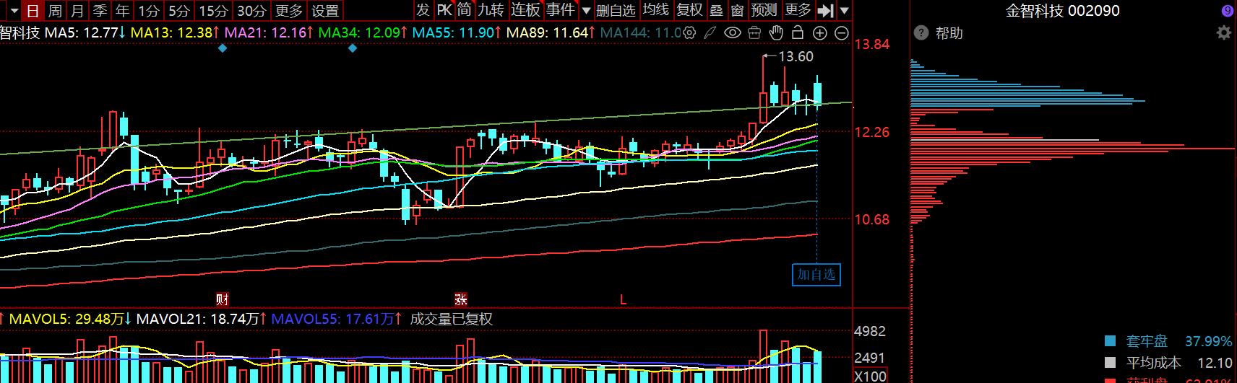
Task: Toggle the 九转 indicator
Action: (x=491, y=10)
